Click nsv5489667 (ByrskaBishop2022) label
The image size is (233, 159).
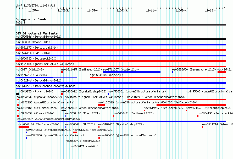121,124
